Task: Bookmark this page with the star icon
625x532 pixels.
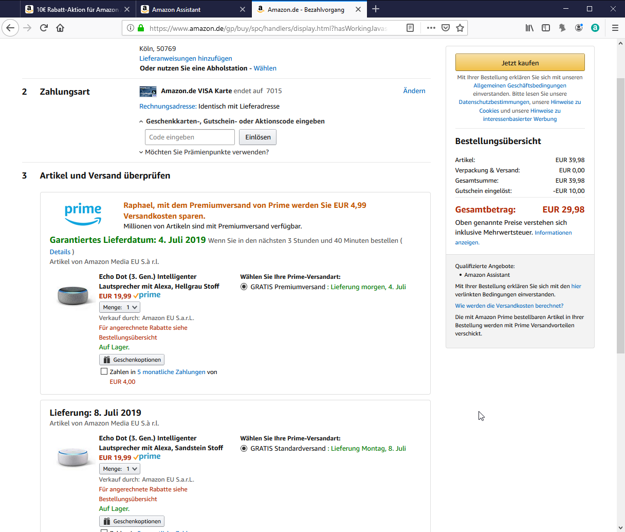Action: click(x=460, y=28)
